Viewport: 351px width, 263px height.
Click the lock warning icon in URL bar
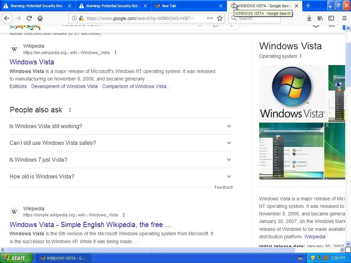[x=82, y=18]
